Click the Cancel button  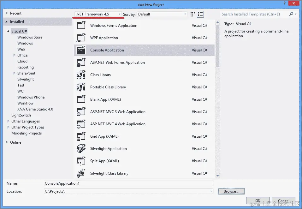coord(283,200)
